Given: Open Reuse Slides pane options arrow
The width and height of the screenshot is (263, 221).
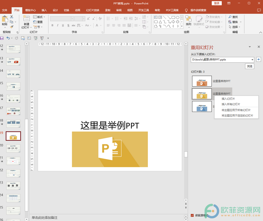Looking at the screenshot, I should tap(250, 47).
